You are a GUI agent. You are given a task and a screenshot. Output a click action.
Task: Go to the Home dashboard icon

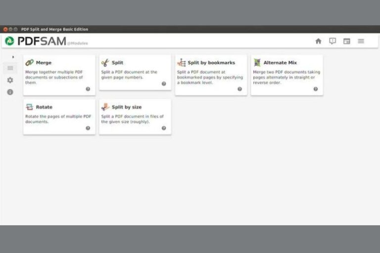tap(318, 41)
